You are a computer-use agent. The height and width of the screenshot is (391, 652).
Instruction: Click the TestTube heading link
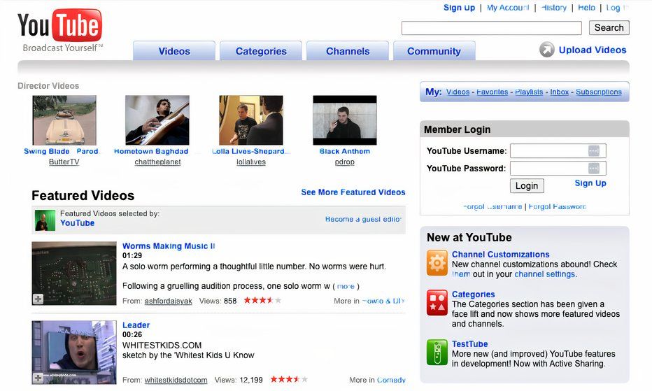point(470,344)
